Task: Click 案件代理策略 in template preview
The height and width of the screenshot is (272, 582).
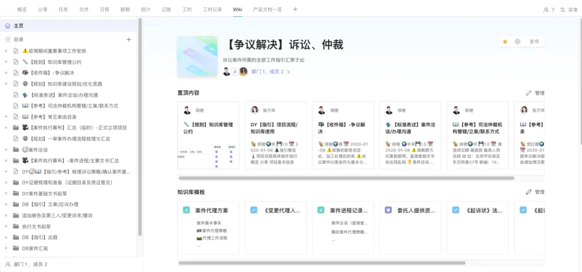Action: (x=212, y=231)
